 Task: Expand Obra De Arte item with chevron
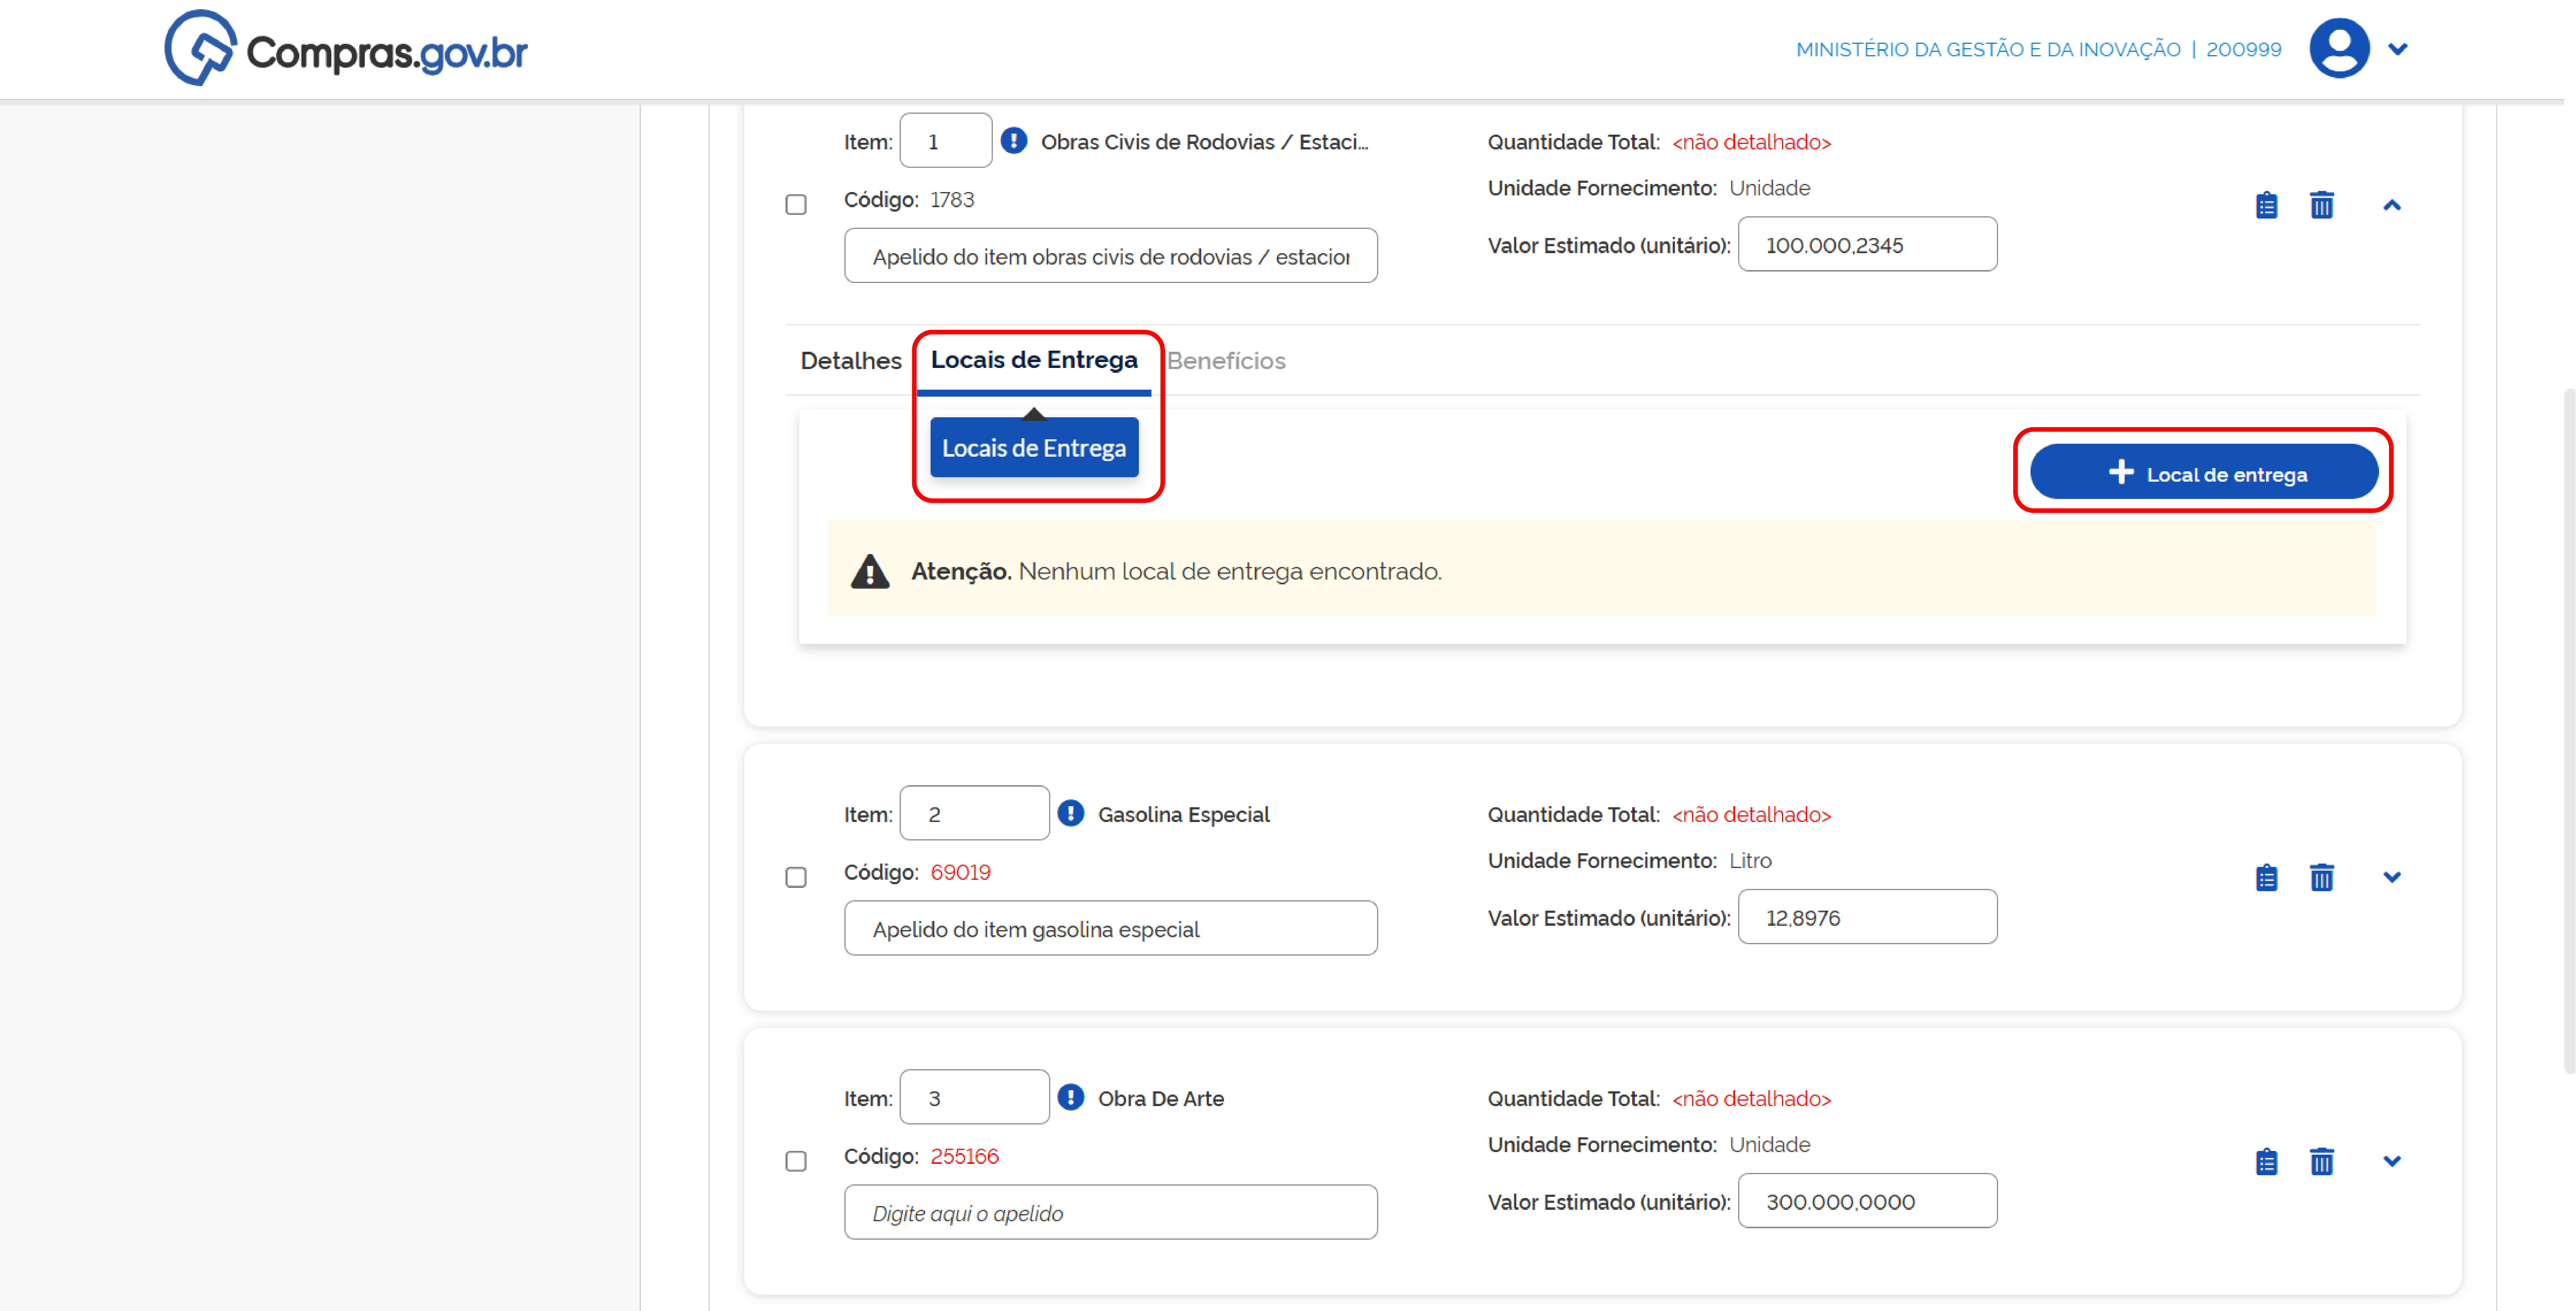click(x=2392, y=1161)
